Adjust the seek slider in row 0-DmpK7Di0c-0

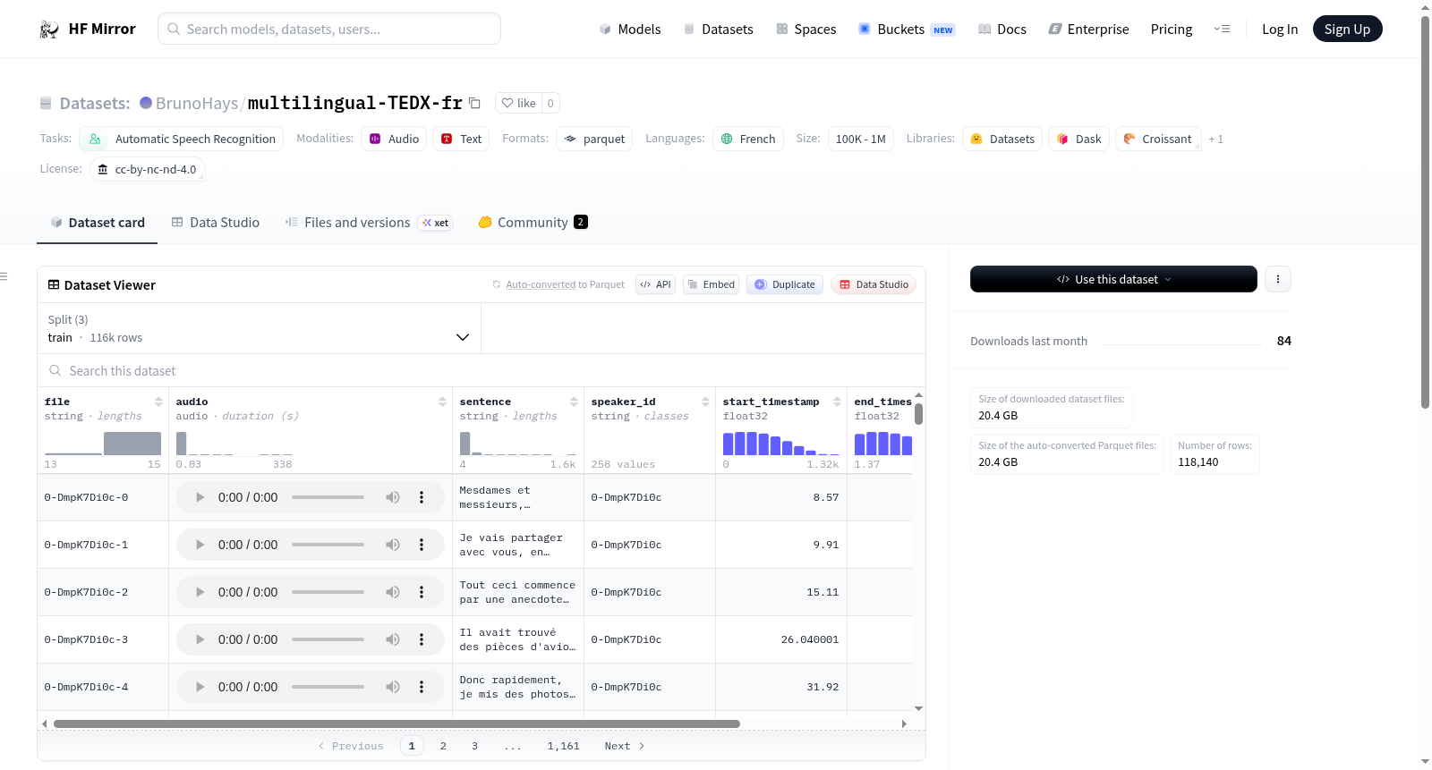[328, 497]
